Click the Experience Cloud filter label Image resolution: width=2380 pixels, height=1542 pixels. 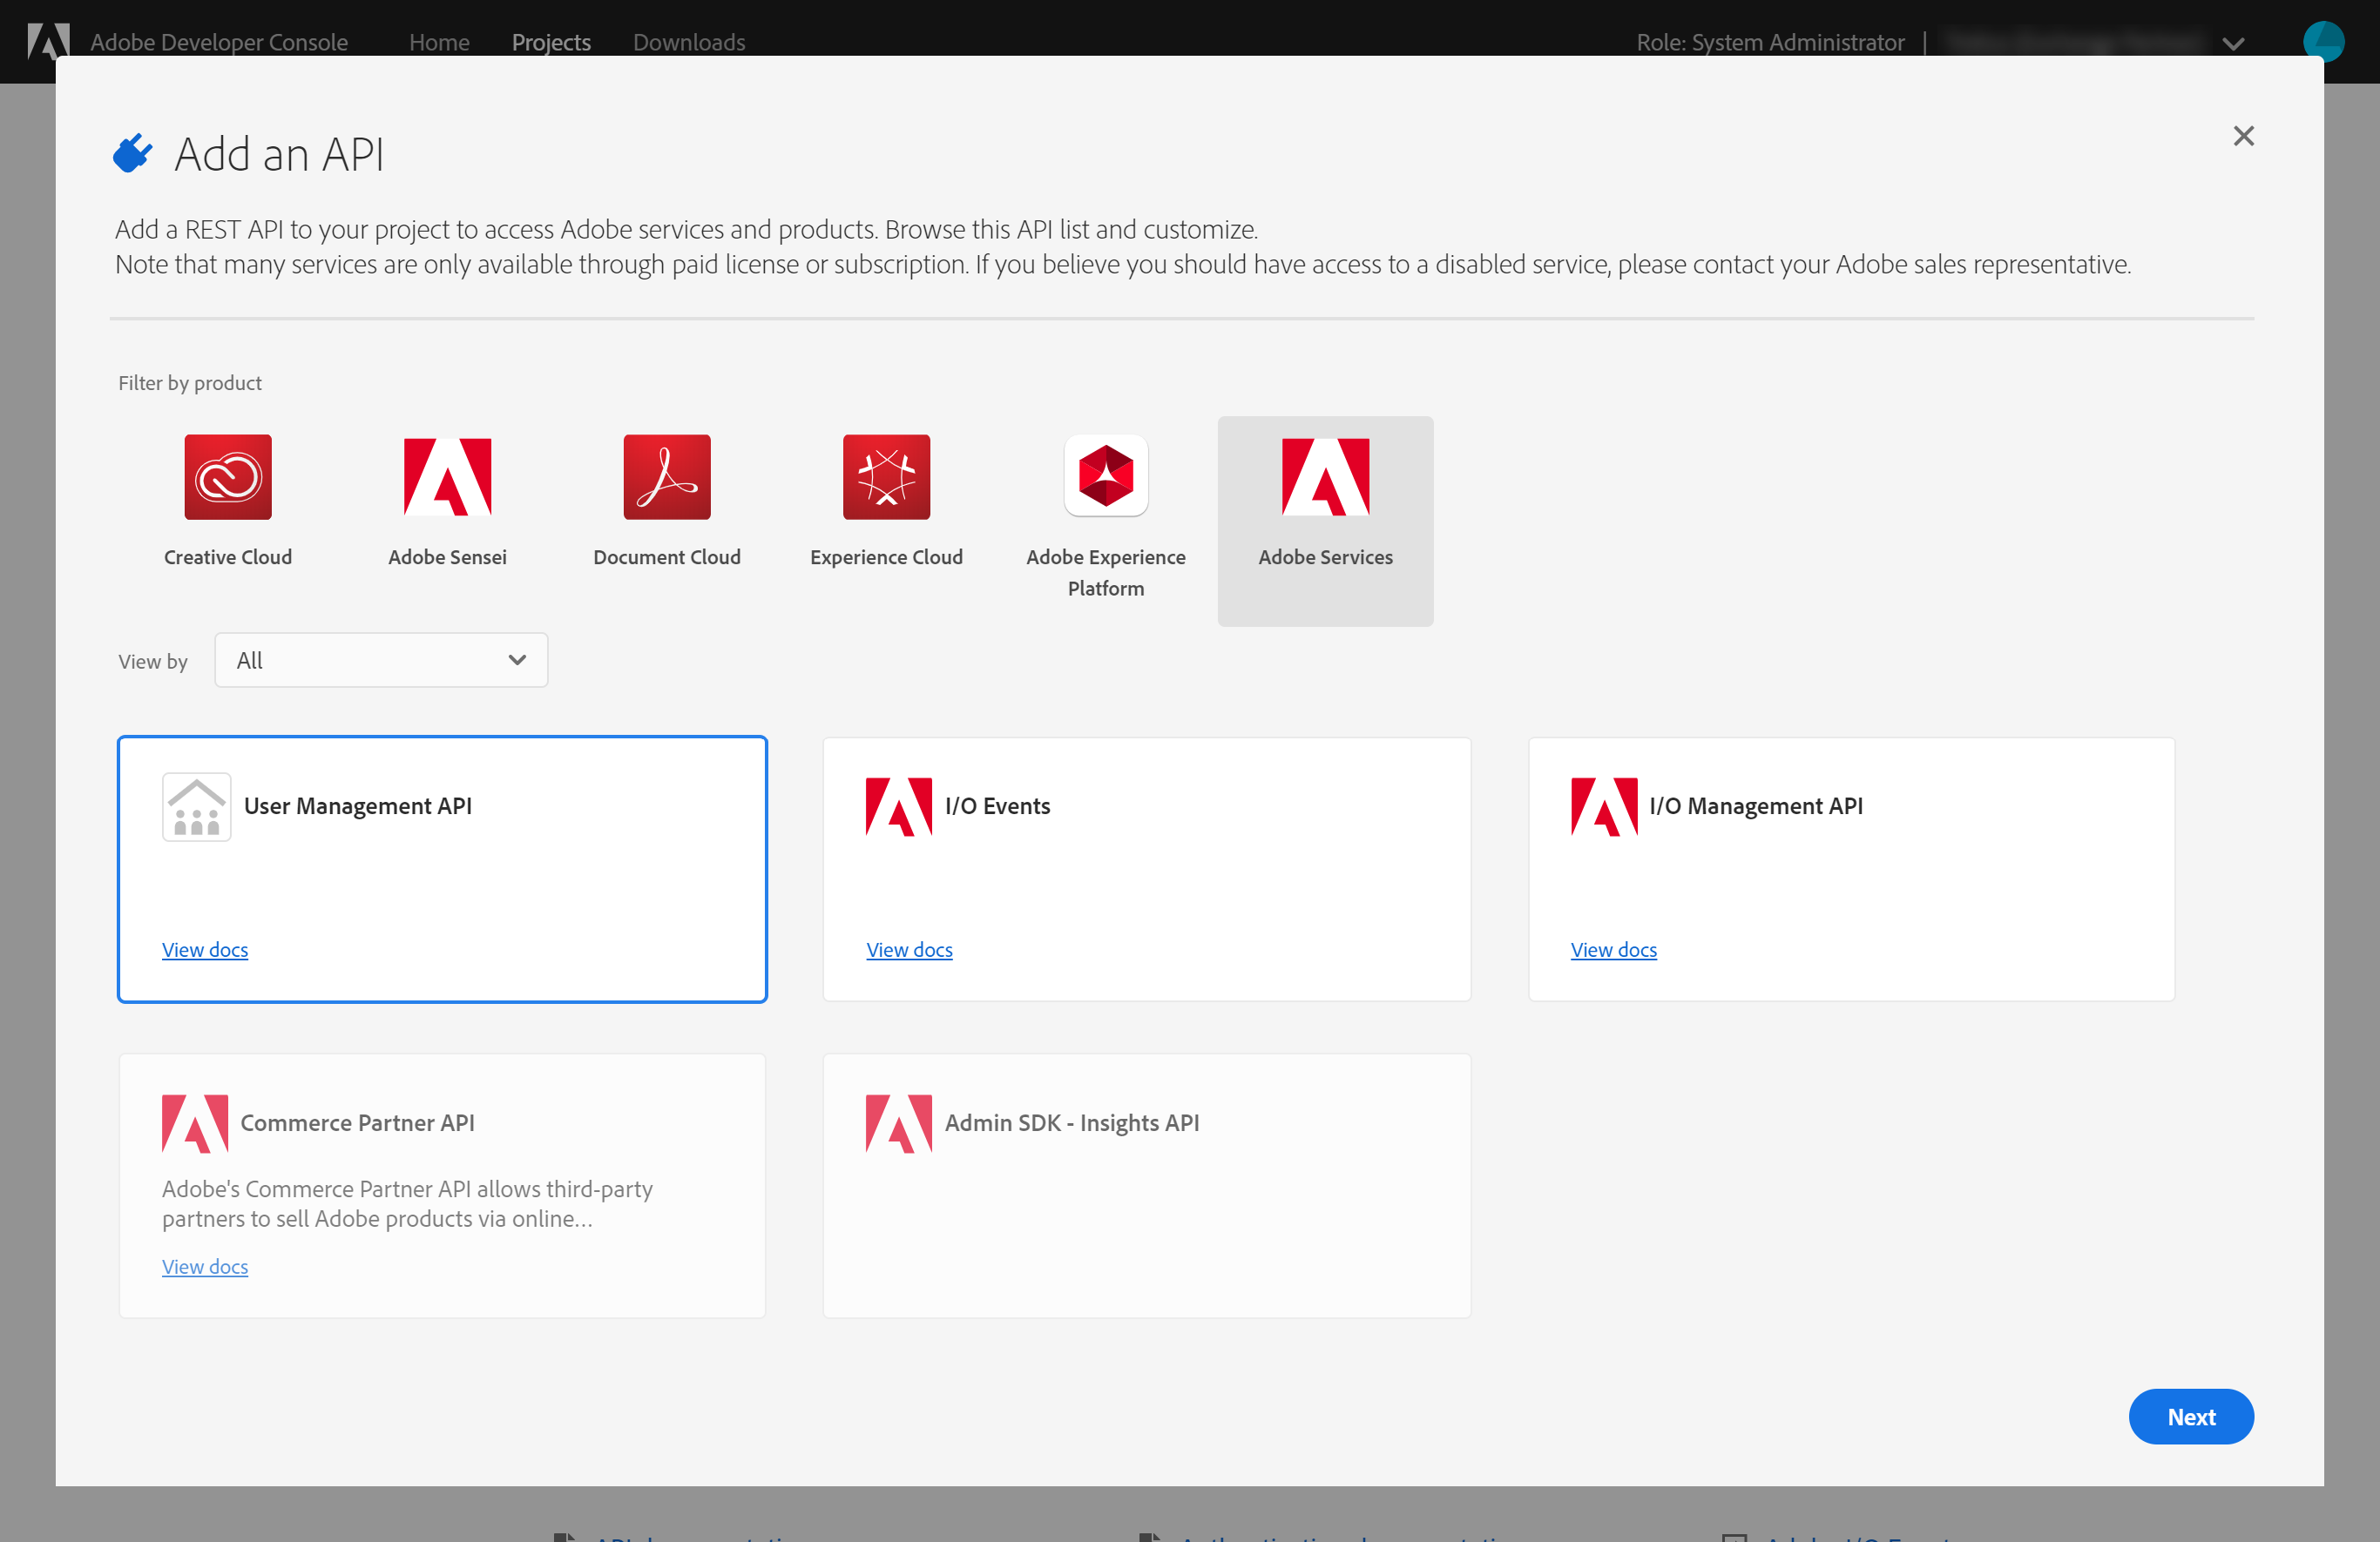pos(886,556)
